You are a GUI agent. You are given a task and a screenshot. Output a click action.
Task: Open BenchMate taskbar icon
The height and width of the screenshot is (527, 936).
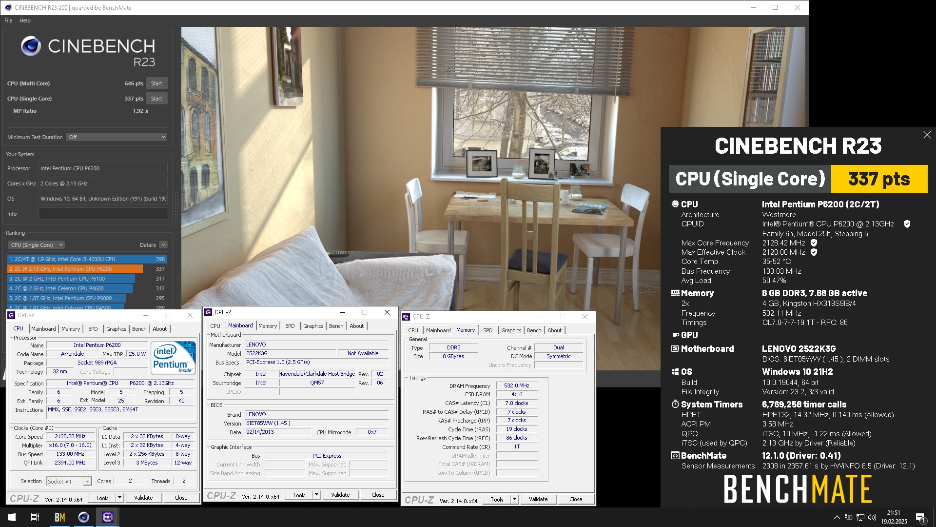coord(59,517)
